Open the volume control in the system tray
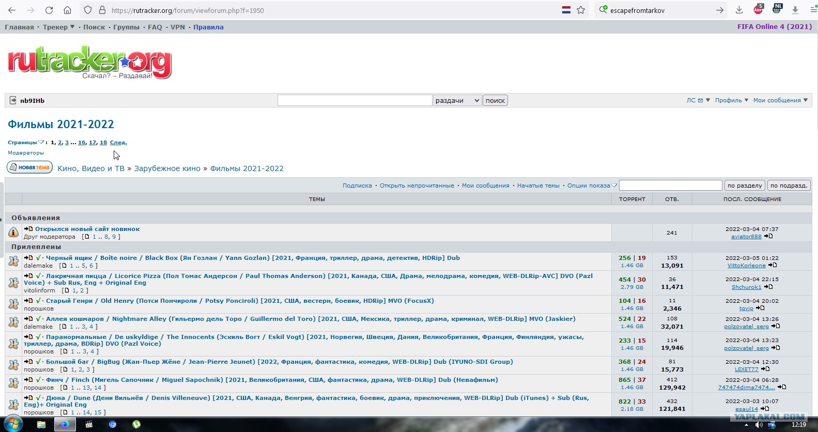This screenshot has width=818, height=432. [x=759, y=425]
